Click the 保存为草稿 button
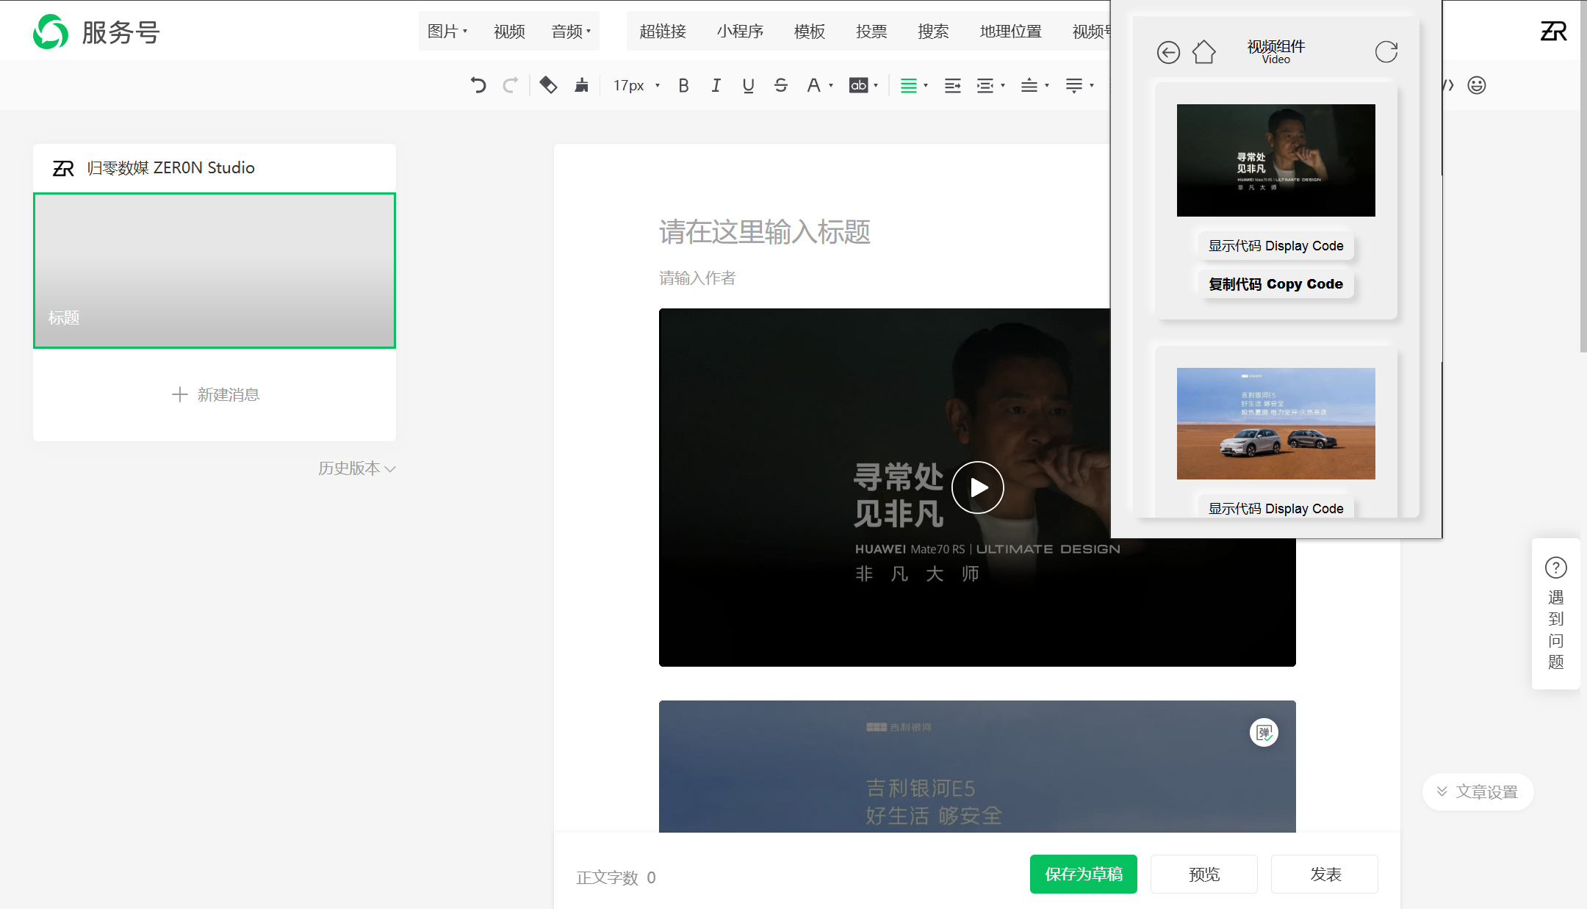The width and height of the screenshot is (1587, 909). pos(1084,874)
